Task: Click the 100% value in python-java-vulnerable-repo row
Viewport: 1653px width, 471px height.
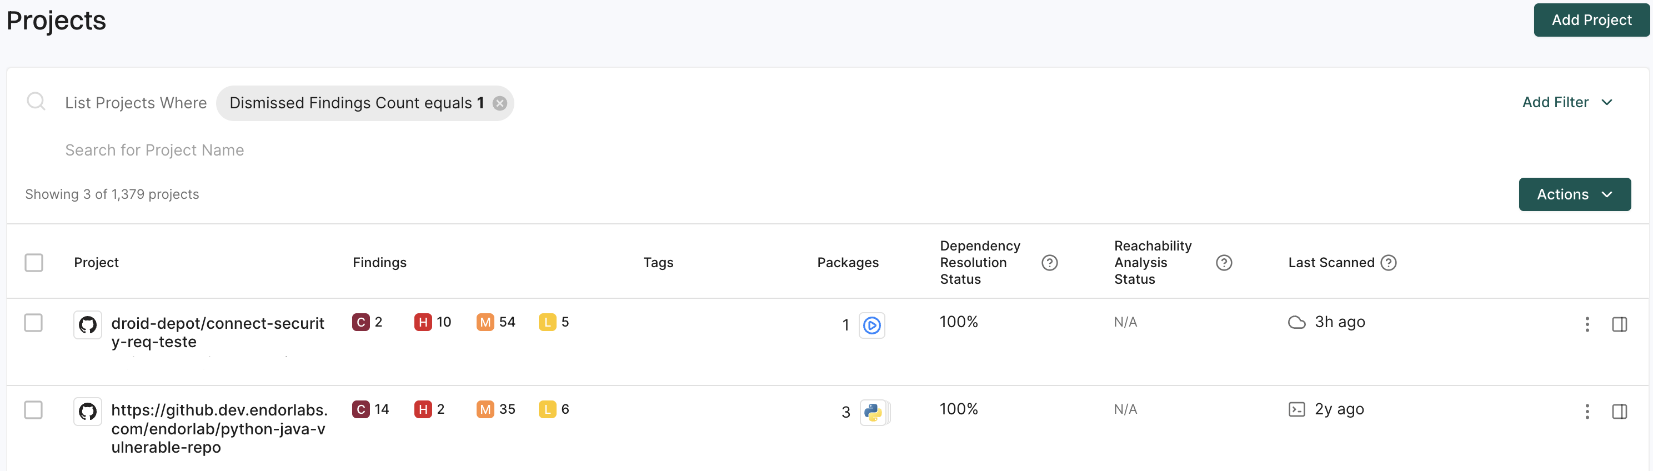Action: 959,409
